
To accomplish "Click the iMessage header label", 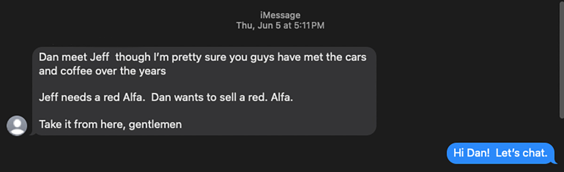I will pos(280,16).
